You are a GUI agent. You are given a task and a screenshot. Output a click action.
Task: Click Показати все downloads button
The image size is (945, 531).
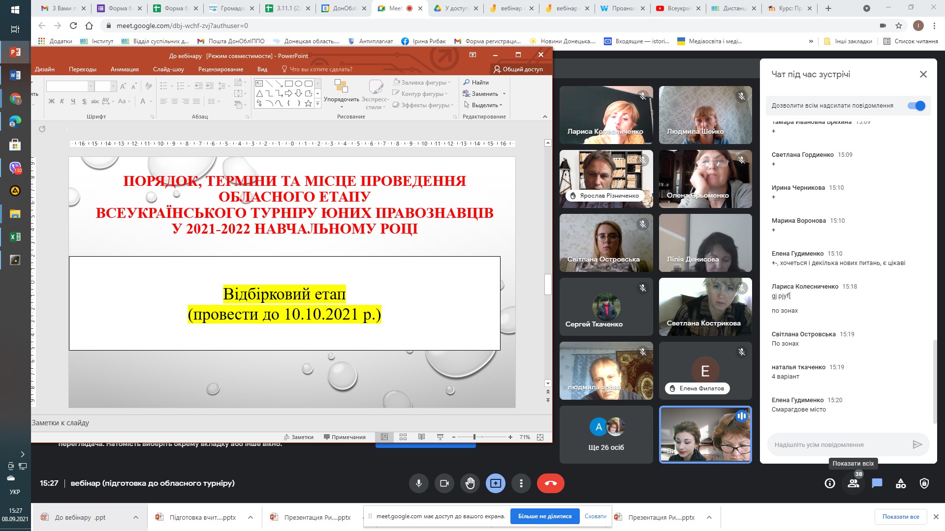[x=901, y=517]
